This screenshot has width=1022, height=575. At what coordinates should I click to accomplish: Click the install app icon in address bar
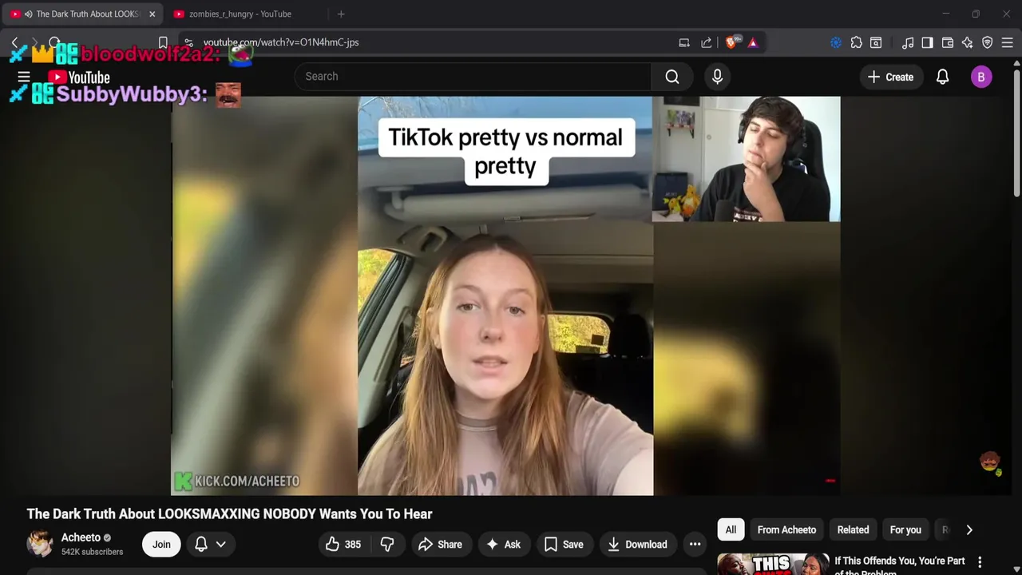(x=684, y=42)
